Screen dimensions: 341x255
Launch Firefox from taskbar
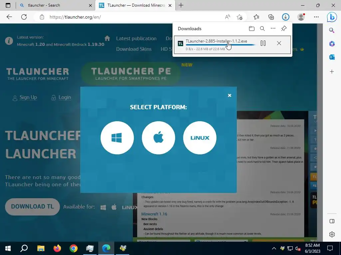tap(57, 248)
